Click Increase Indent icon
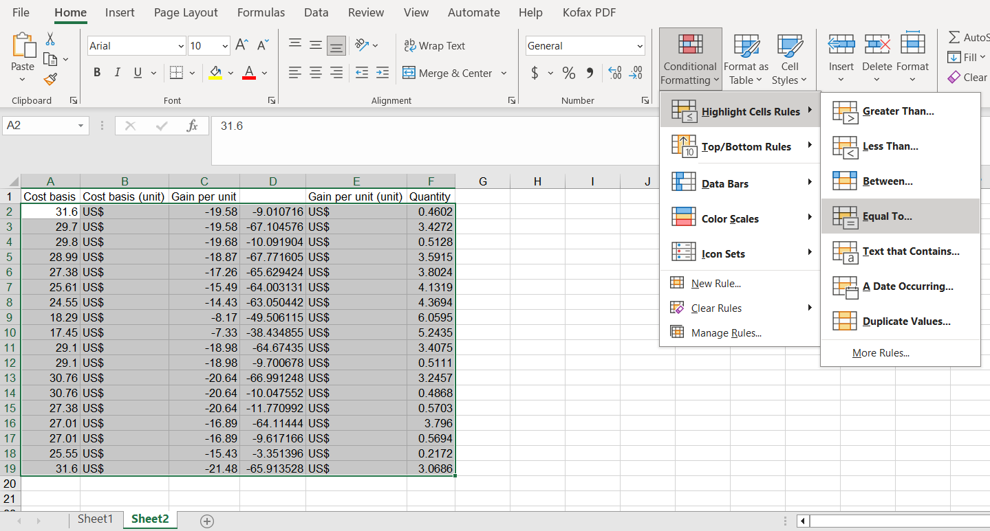 383,73
